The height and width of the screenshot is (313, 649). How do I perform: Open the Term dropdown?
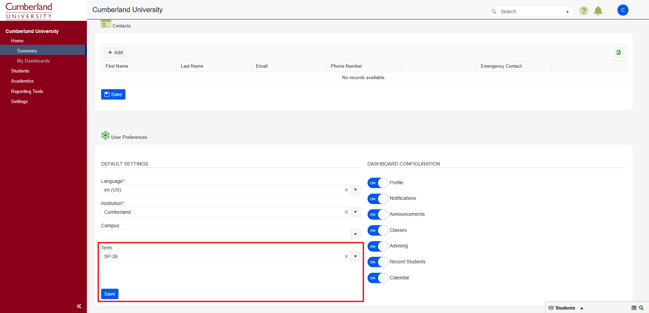point(355,256)
